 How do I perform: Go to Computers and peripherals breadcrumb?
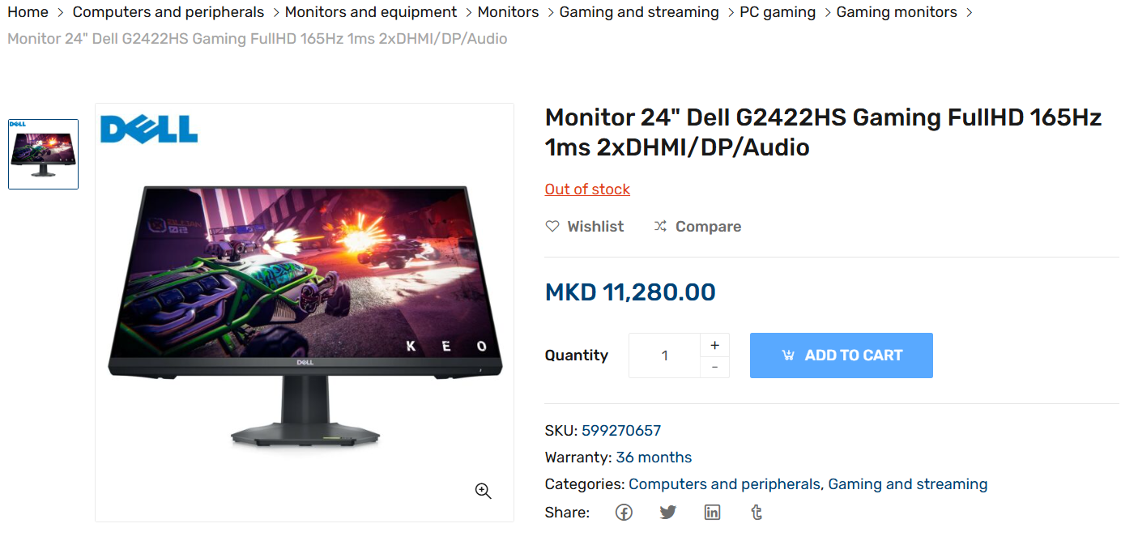(168, 12)
